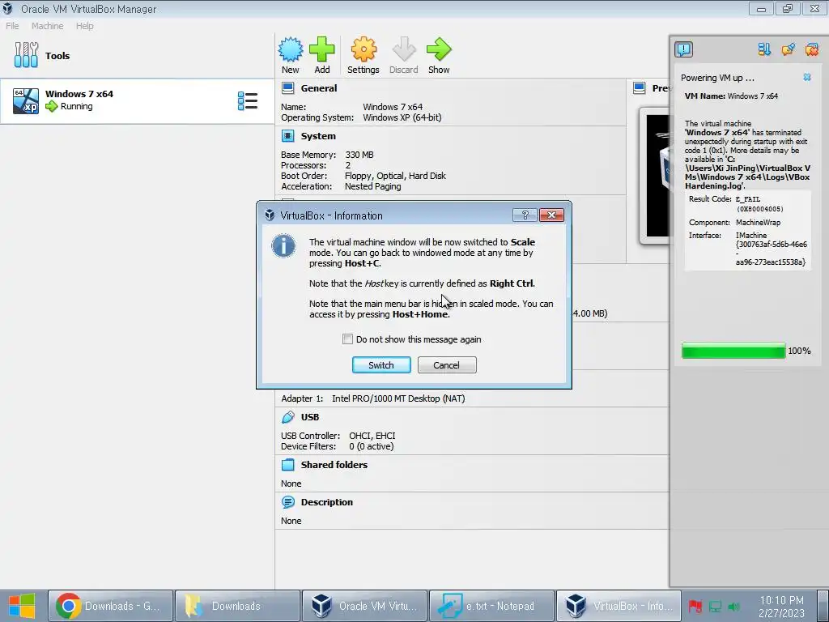
Task: Switch to e.txt Notepad taskbar item
Action: pos(491,606)
